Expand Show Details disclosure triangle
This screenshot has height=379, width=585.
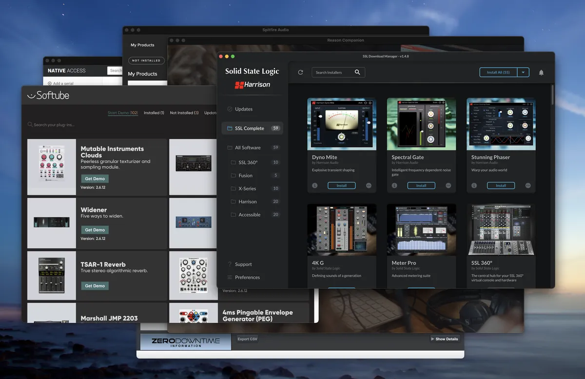432,339
